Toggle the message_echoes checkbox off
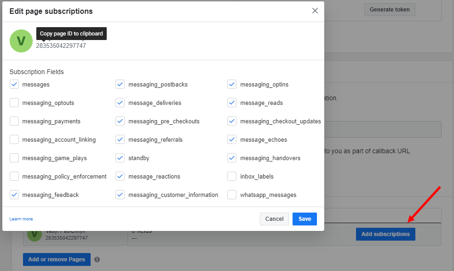Image resolution: width=454 pixels, height=271 pixels. point(232,139)
